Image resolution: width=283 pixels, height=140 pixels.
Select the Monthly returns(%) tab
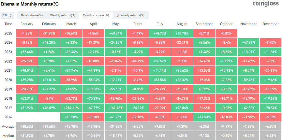click(x=96, y=15)
